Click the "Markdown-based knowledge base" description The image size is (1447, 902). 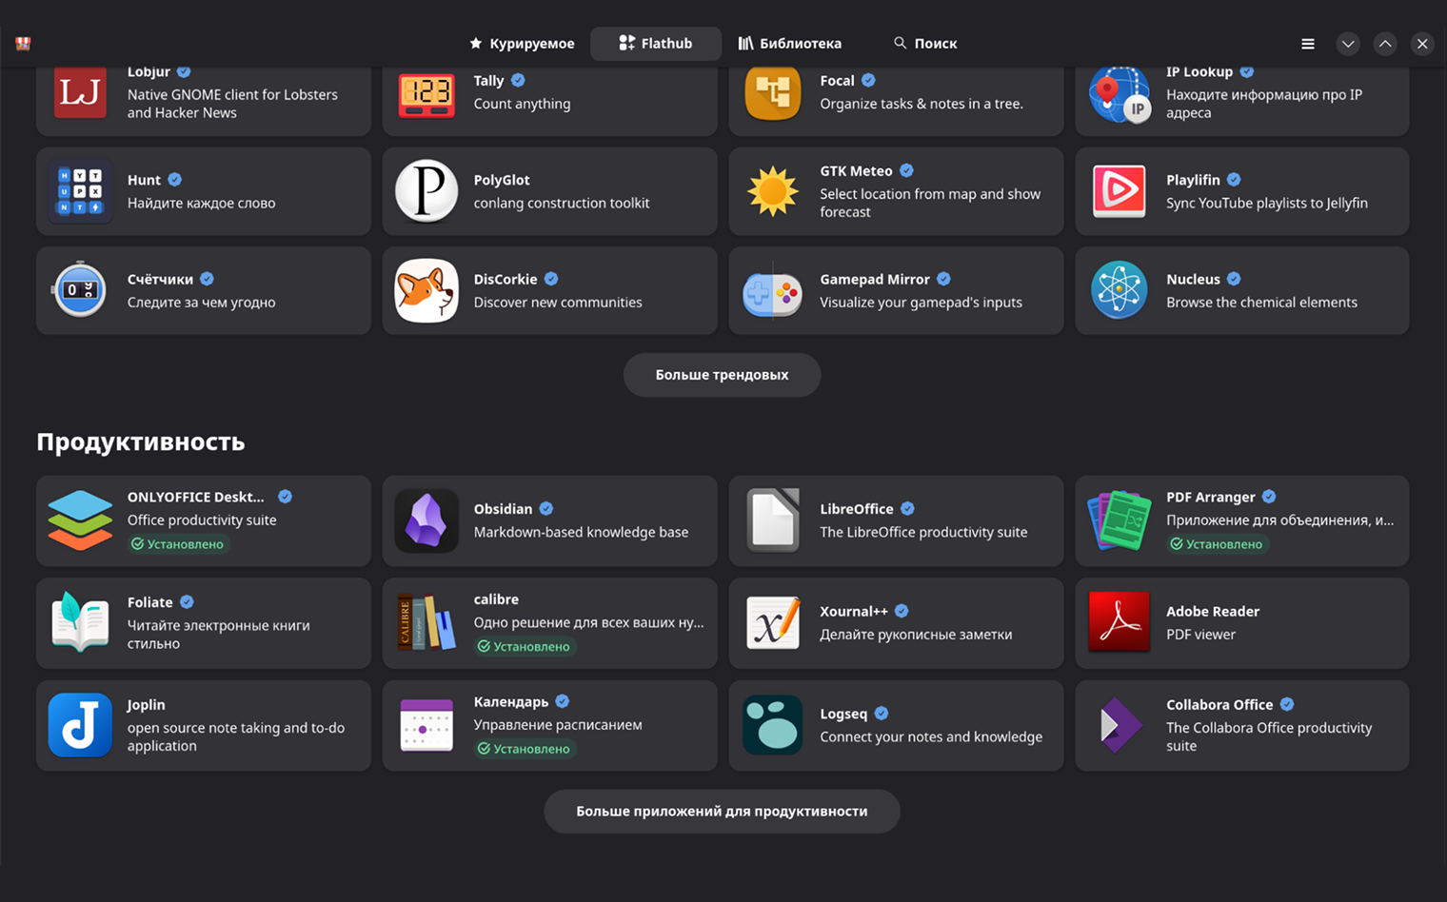[x=581, y=533]
